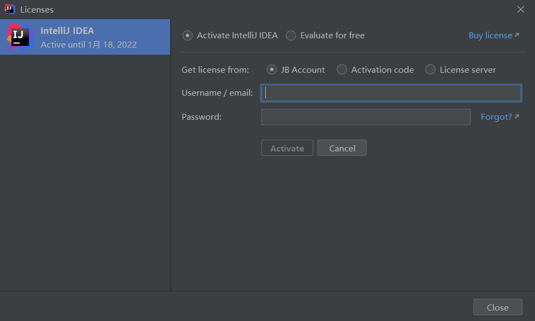535x321 pixels.
Task: Click the large IntelliJ IDEA product logo
Action: point(20,37)
